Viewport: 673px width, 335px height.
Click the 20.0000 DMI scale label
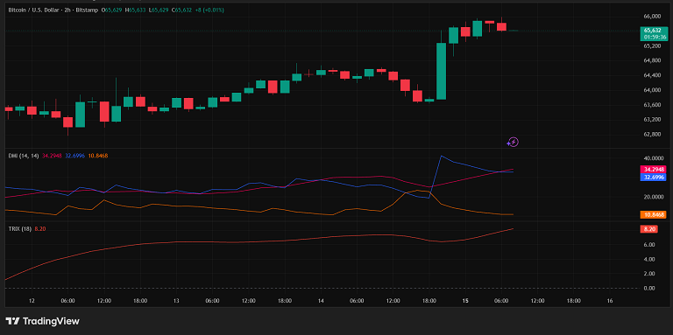coord(653,197)
